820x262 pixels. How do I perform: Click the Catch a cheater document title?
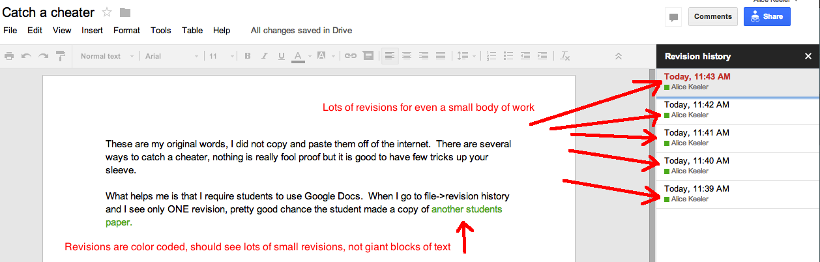(x=49, y=12)
